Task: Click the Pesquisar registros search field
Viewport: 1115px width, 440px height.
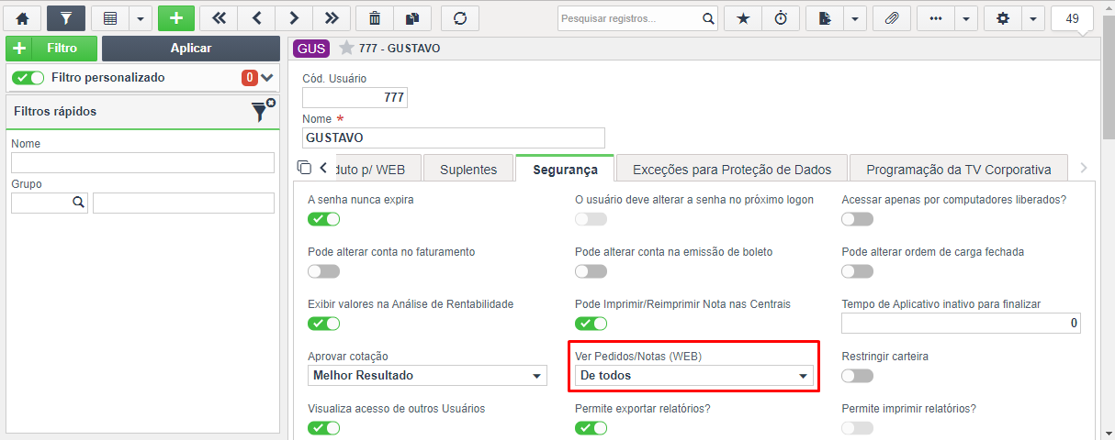Action: click(x=629, y=18)
